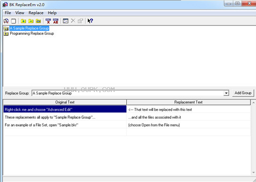Close the BK ReplaceEm window
Image resolution: width=256 pixels, height=182 pixels.
click(249, 3)
